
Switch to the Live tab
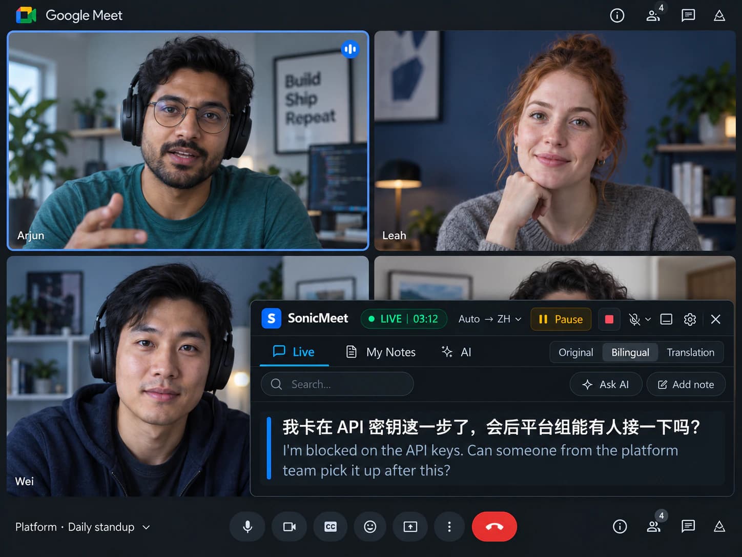294,352
